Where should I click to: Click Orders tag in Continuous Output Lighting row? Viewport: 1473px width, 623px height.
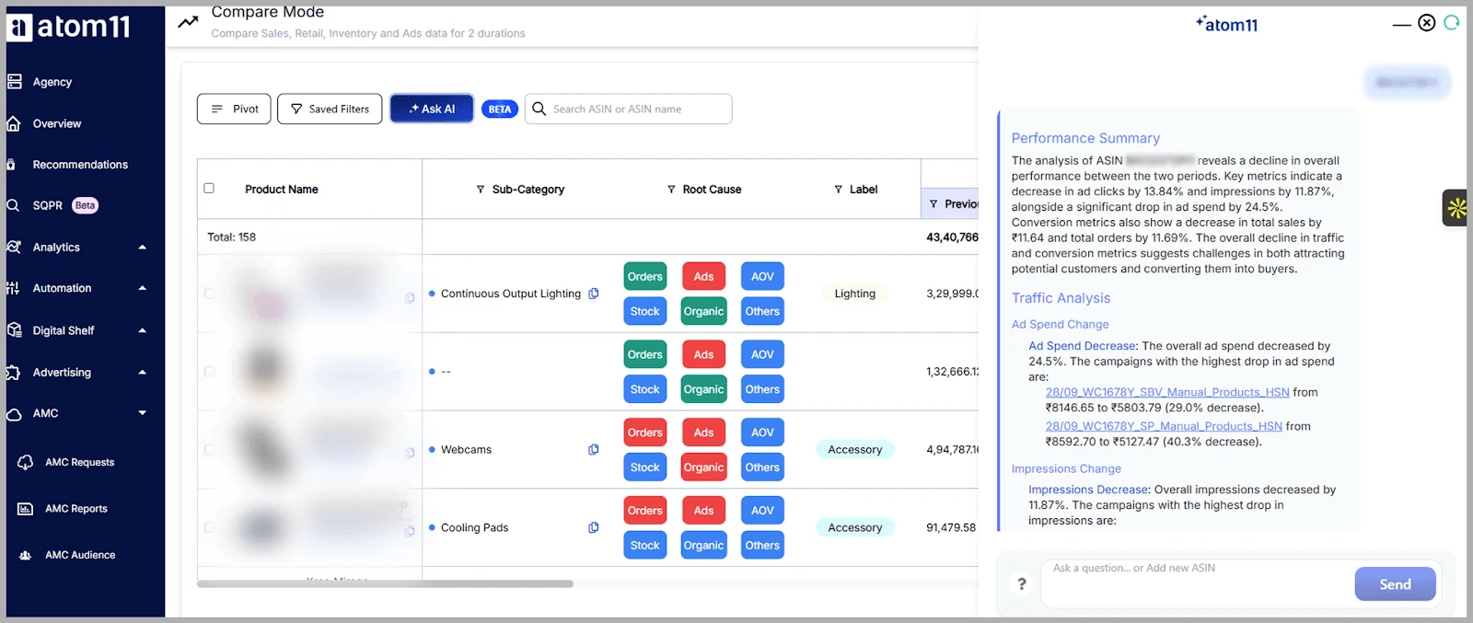[x=645, y=276]
